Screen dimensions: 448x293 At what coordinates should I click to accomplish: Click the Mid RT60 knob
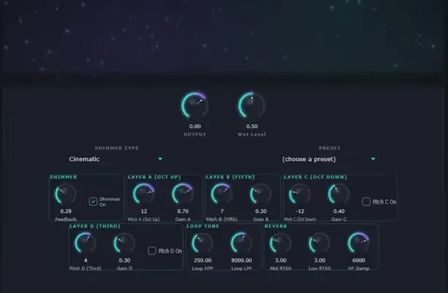(280, 243)
